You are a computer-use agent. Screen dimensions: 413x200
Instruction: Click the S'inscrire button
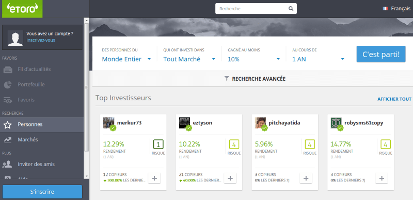pyautogui.click(x=42, y=192)
